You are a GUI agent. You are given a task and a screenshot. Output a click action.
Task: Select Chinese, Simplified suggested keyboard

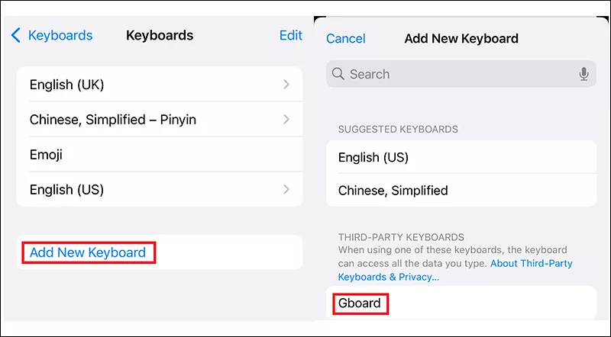tap(393, 191)
